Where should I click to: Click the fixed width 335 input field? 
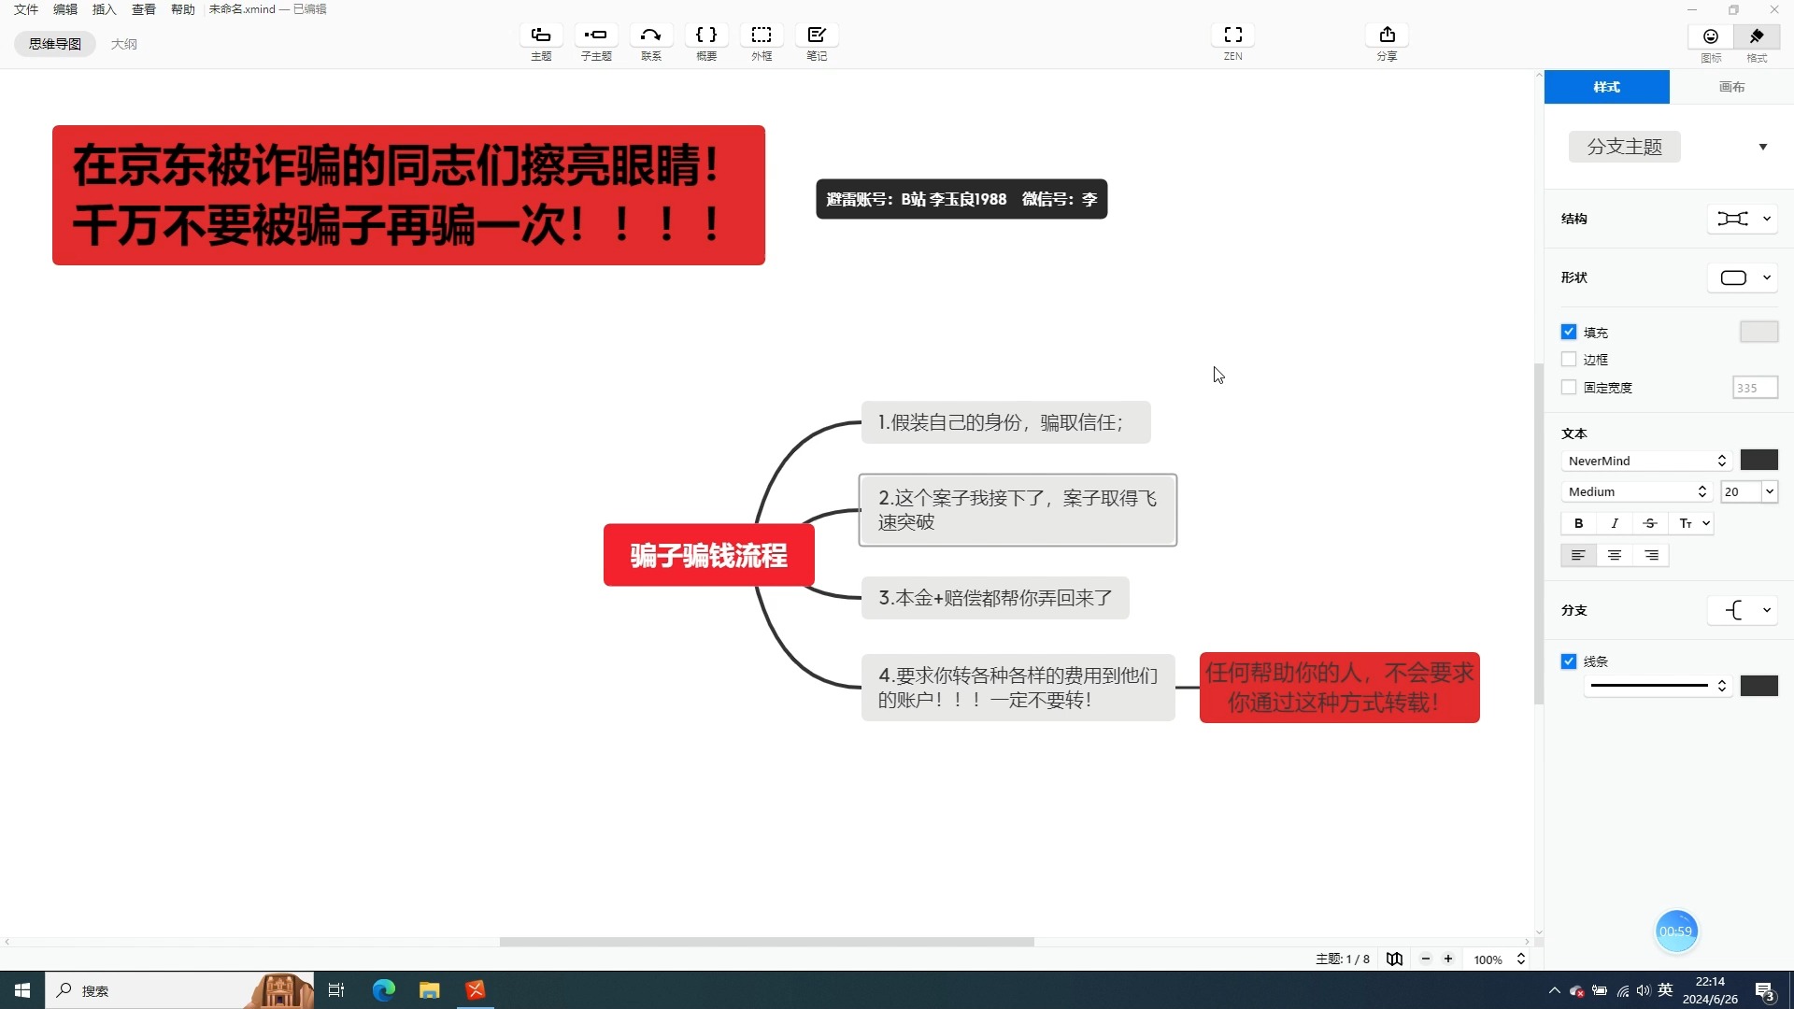(x=1755, y=388)
